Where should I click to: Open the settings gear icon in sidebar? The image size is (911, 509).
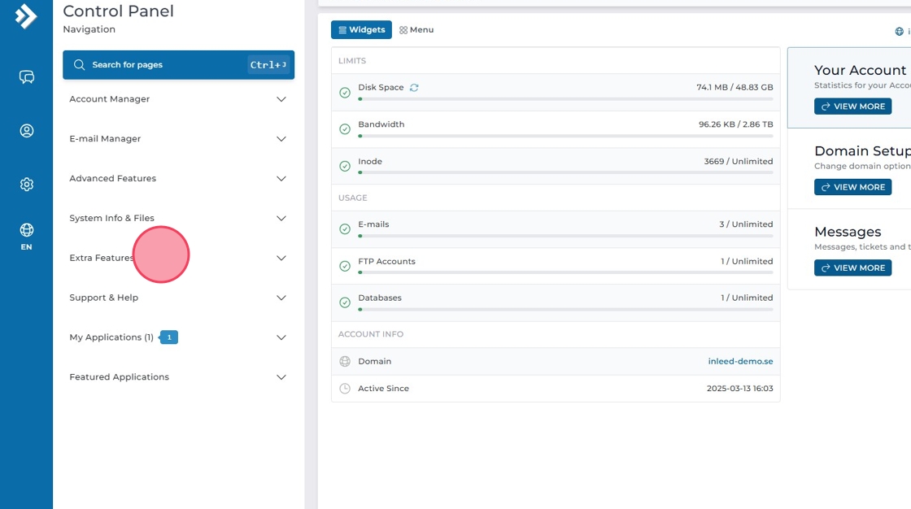(27, 185)
